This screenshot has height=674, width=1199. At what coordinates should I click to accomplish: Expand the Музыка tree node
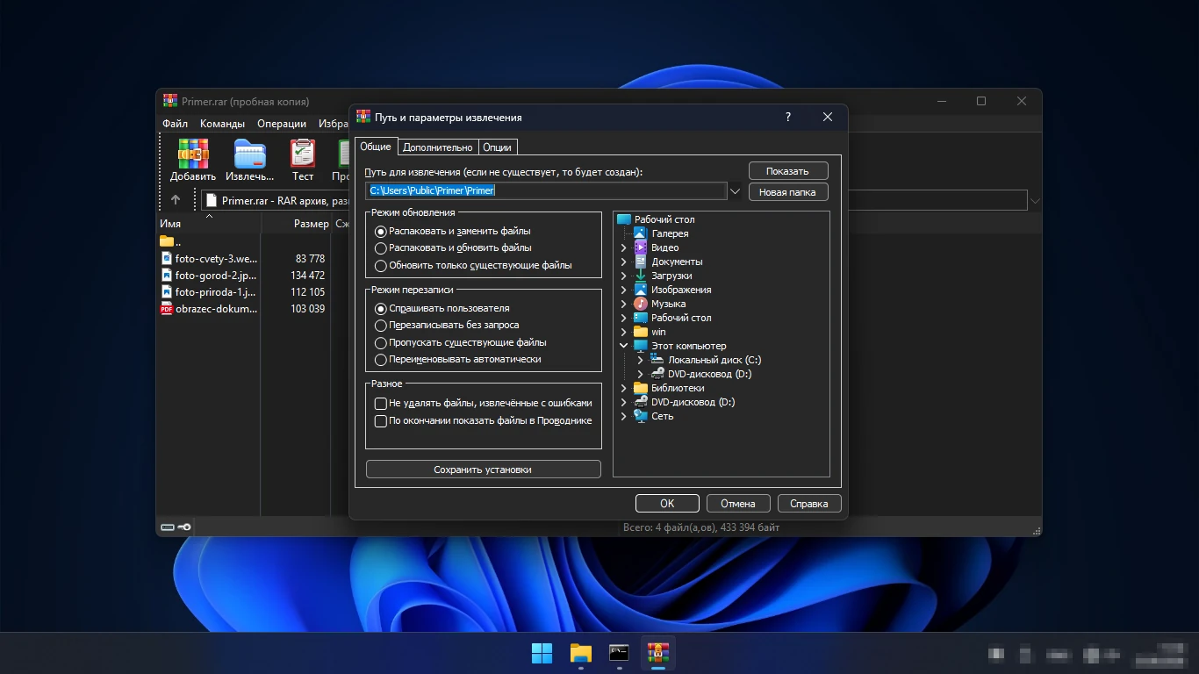(624, 304)
